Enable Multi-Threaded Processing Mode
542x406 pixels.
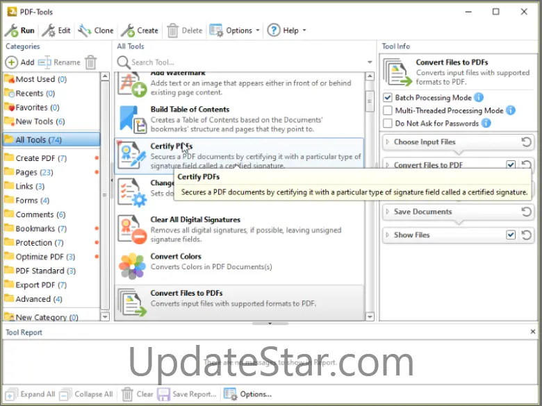point(388,110)
